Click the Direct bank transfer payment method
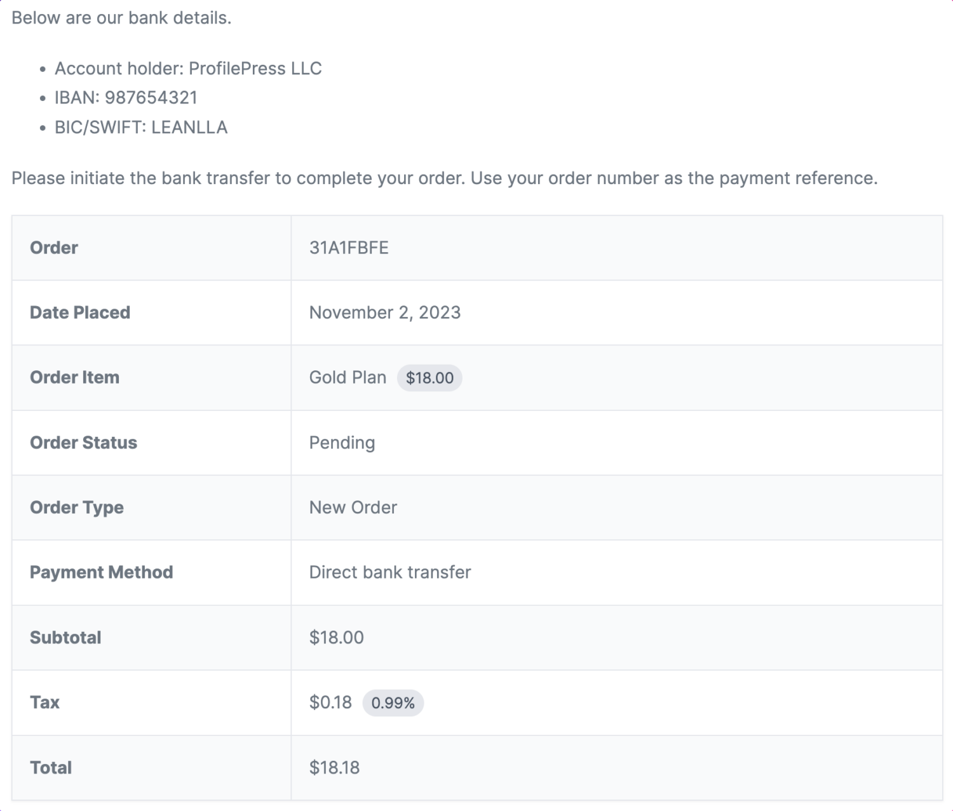Image resolution: width=953 pixels, height=811 pixels. (390, 572)
